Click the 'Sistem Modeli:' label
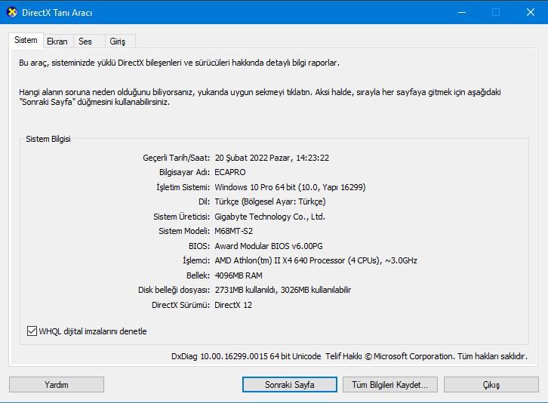Screen dimensions: 548x403 (x=184, y=231)
